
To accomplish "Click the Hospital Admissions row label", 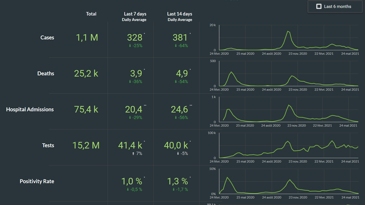I will point(30,109).
